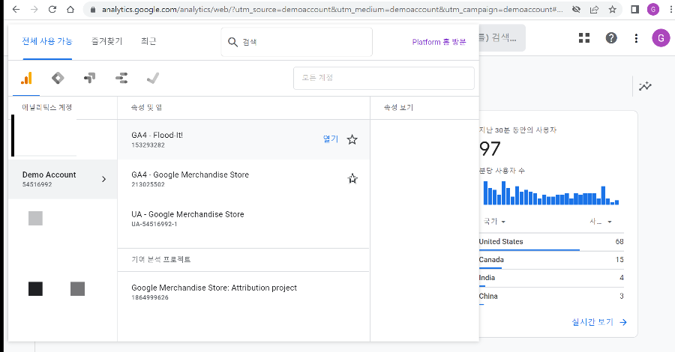Switch to the 즐겨찾기 tab
This screenshot has width=675, height=352.
106,41
